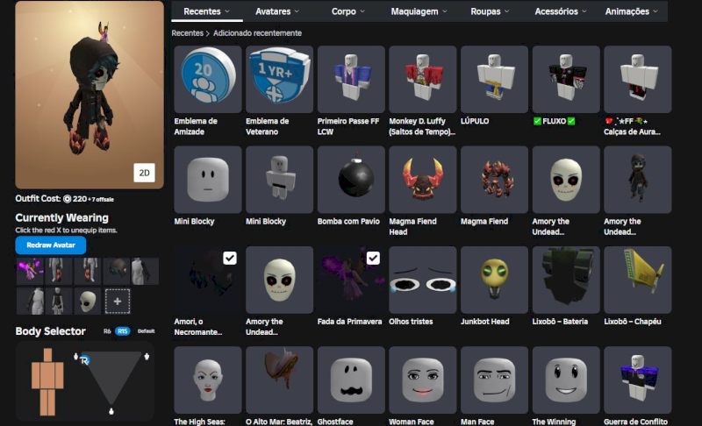702x426 pixels.
Task: Click the Redraw Avatar button
Action: tap(51, 245)
